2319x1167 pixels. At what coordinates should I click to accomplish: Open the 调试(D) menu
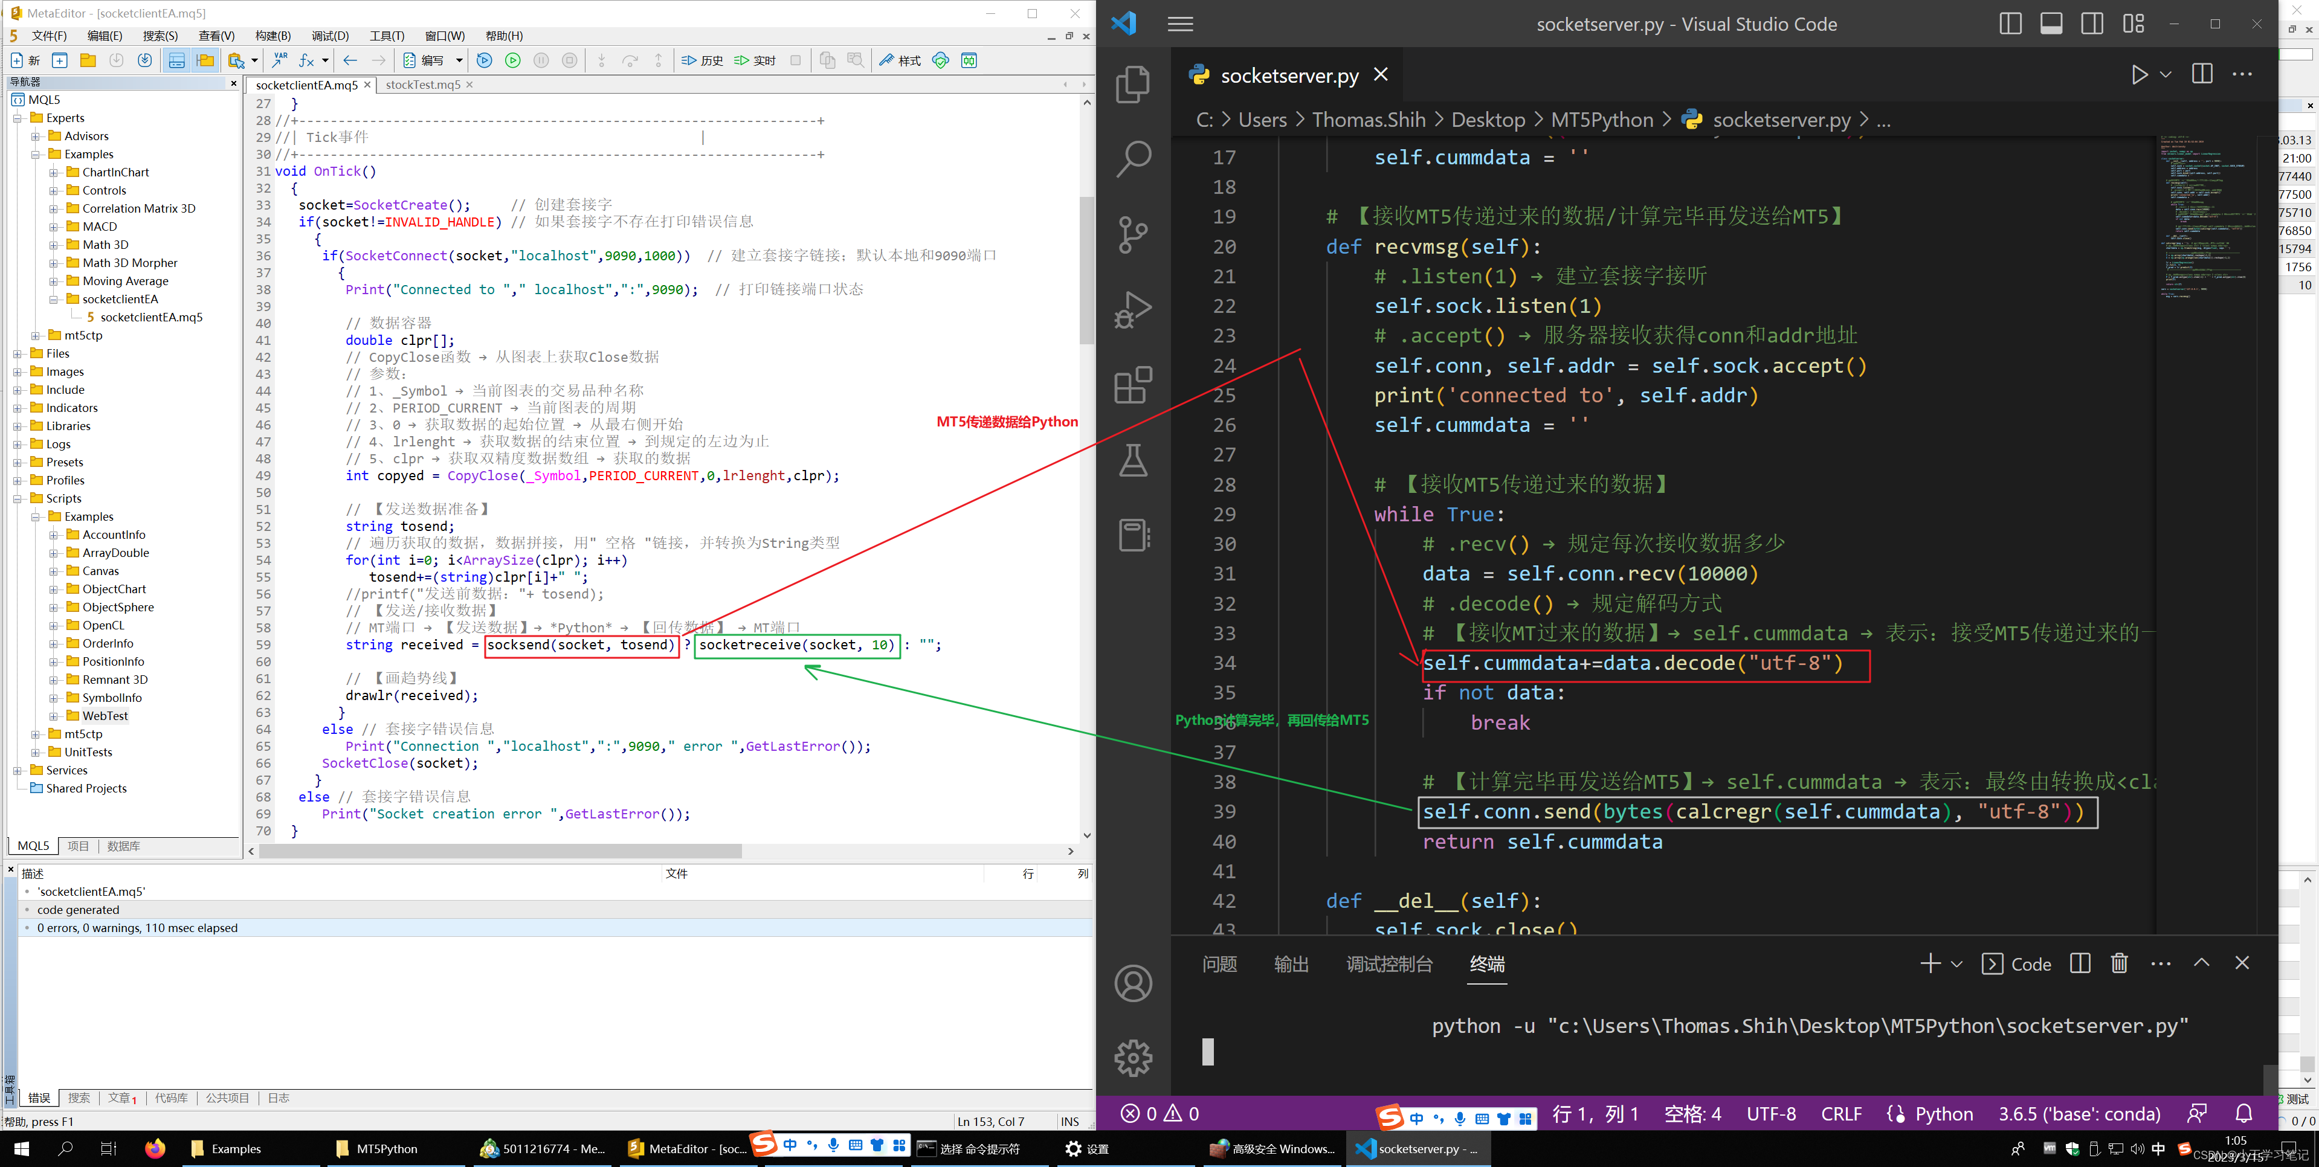point(329,36)
